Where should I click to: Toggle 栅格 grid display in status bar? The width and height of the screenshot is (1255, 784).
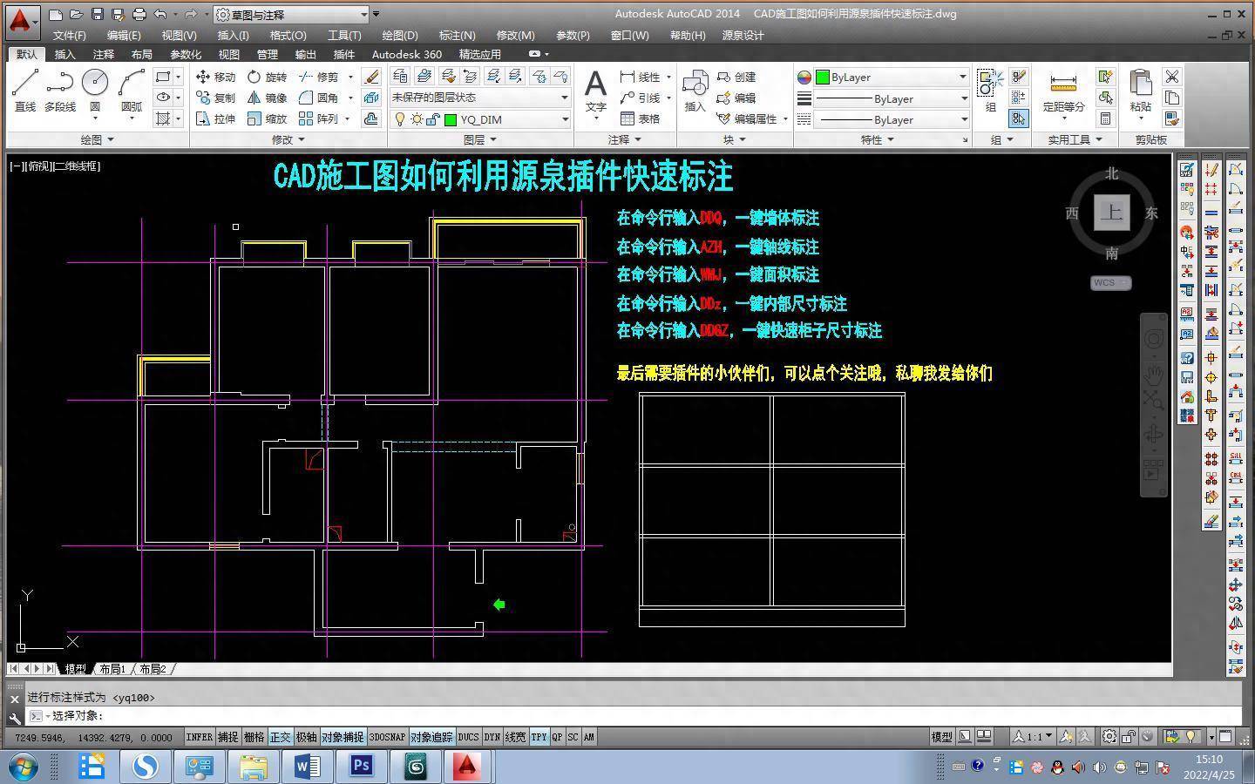(x=254, y=737)
